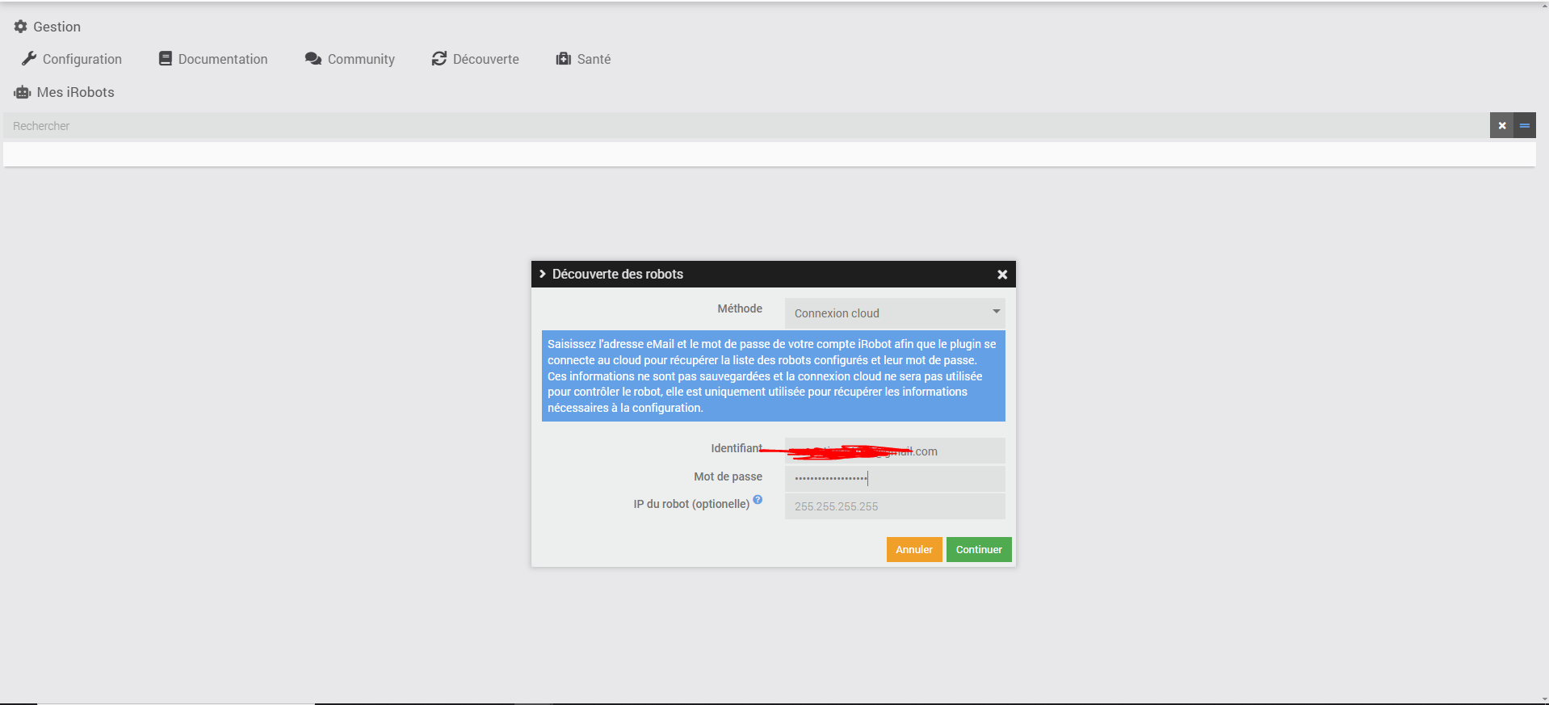Open the Community link
The width and height of the screenshot is (1549, 705).
(x=350, y=59)
